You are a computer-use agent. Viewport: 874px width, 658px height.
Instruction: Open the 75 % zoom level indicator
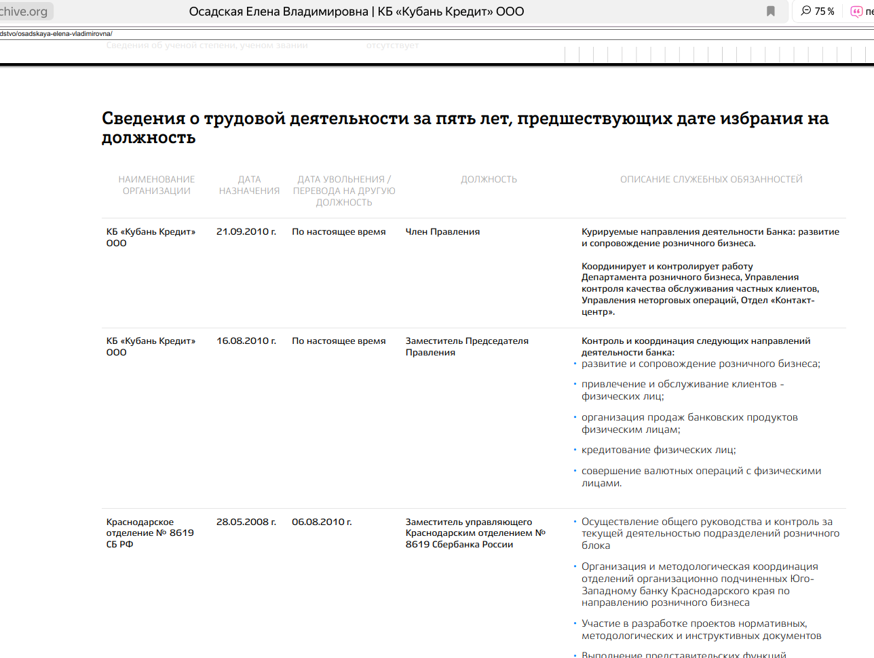tap(818, 11)
